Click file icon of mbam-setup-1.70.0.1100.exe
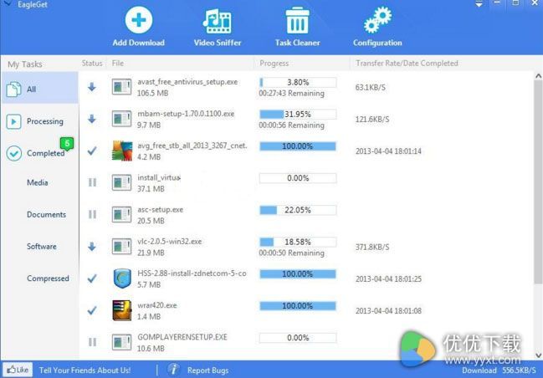Screen dimensions: 543x378 coord(121,119)
